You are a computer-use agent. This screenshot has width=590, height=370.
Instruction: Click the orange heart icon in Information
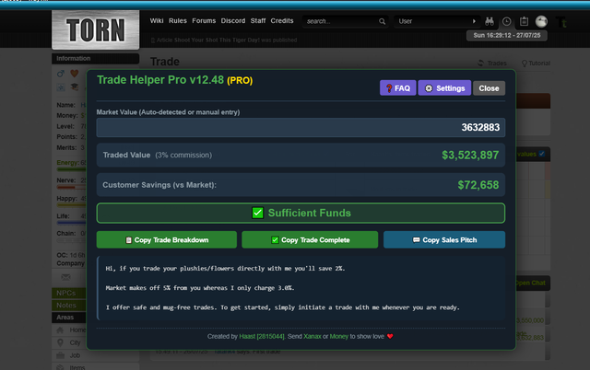tap(75, 74)
